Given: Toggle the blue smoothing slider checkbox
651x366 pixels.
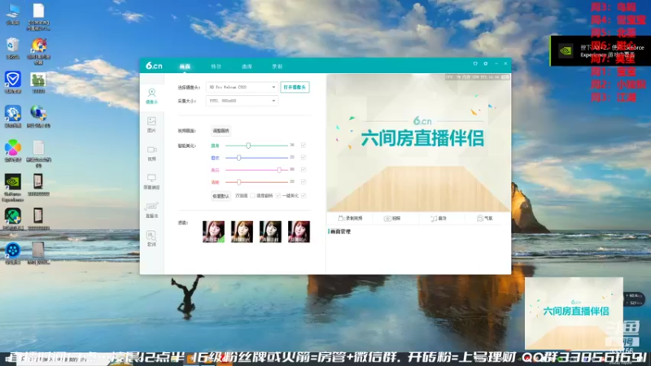Looking at the screenshot, I should 304,157.
